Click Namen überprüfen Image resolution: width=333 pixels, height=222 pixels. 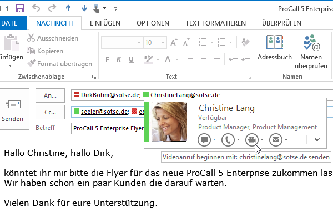click(x=311, y=52)
